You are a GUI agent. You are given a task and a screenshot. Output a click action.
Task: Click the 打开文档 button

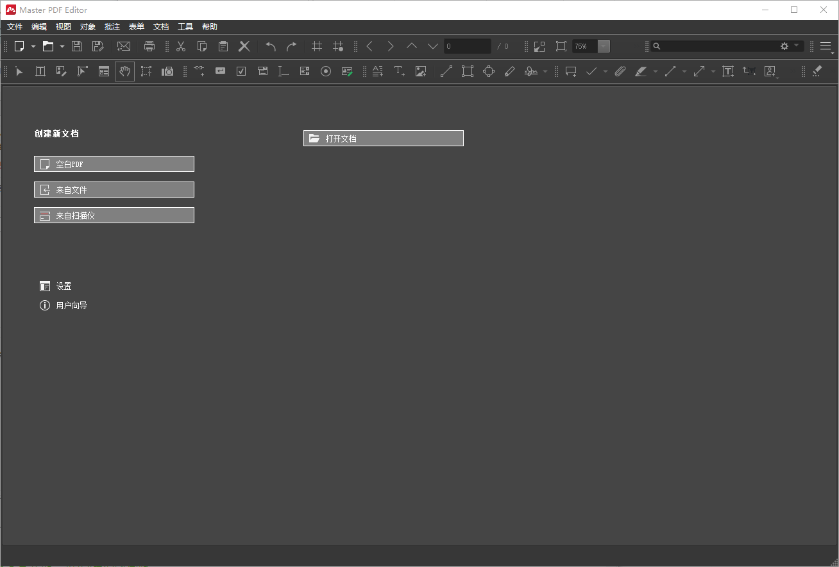(x=383, y=138)
